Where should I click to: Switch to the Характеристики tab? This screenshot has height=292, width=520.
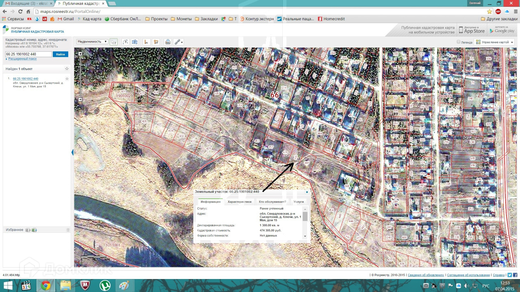point(239,202)
